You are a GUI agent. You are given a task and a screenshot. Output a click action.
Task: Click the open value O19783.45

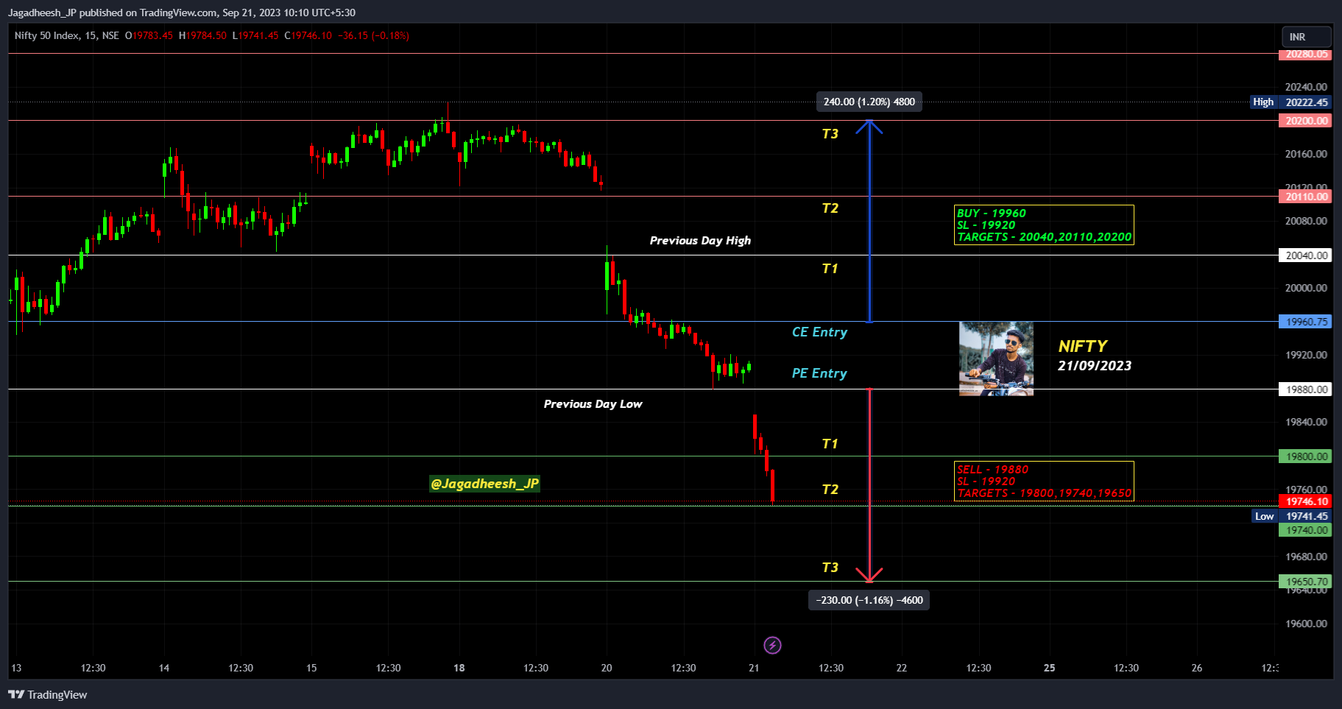149,35
